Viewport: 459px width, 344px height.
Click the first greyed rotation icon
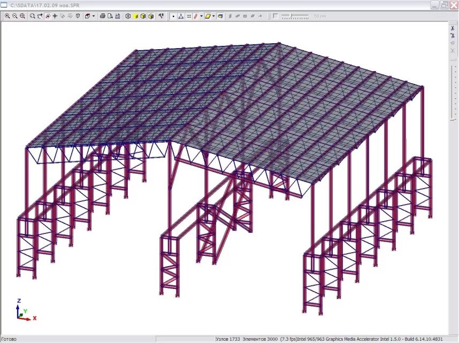click(x=63, y=16)
